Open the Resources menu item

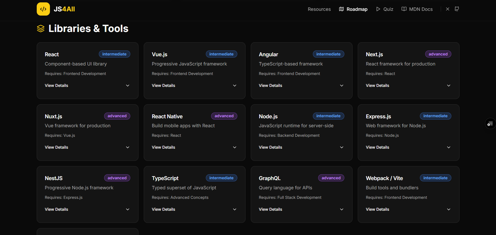coord(319,9)
